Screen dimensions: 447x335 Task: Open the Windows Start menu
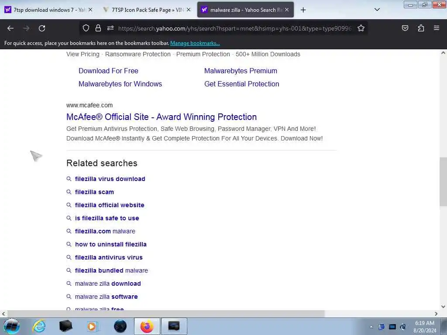click(x=11, y=326)
